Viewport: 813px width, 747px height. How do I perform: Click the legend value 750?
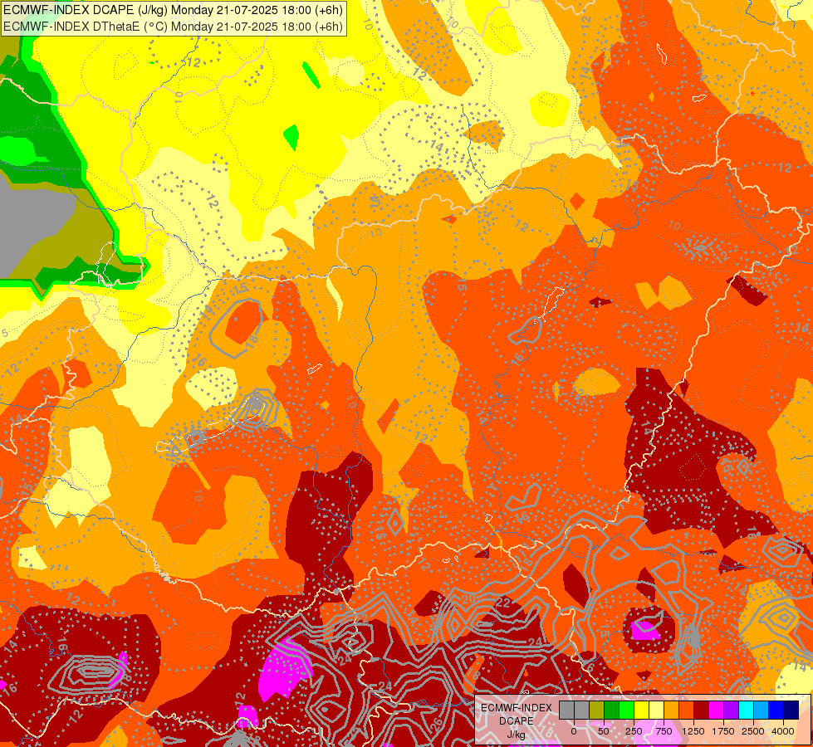pos(664,731)
